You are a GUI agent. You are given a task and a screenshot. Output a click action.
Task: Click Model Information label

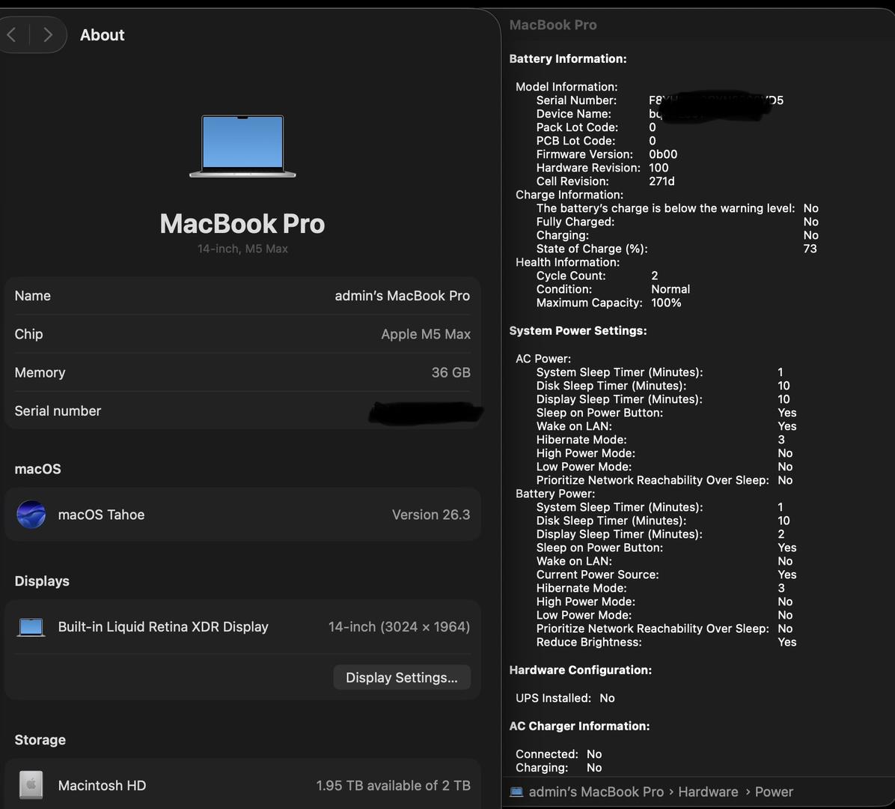point(566,87)
